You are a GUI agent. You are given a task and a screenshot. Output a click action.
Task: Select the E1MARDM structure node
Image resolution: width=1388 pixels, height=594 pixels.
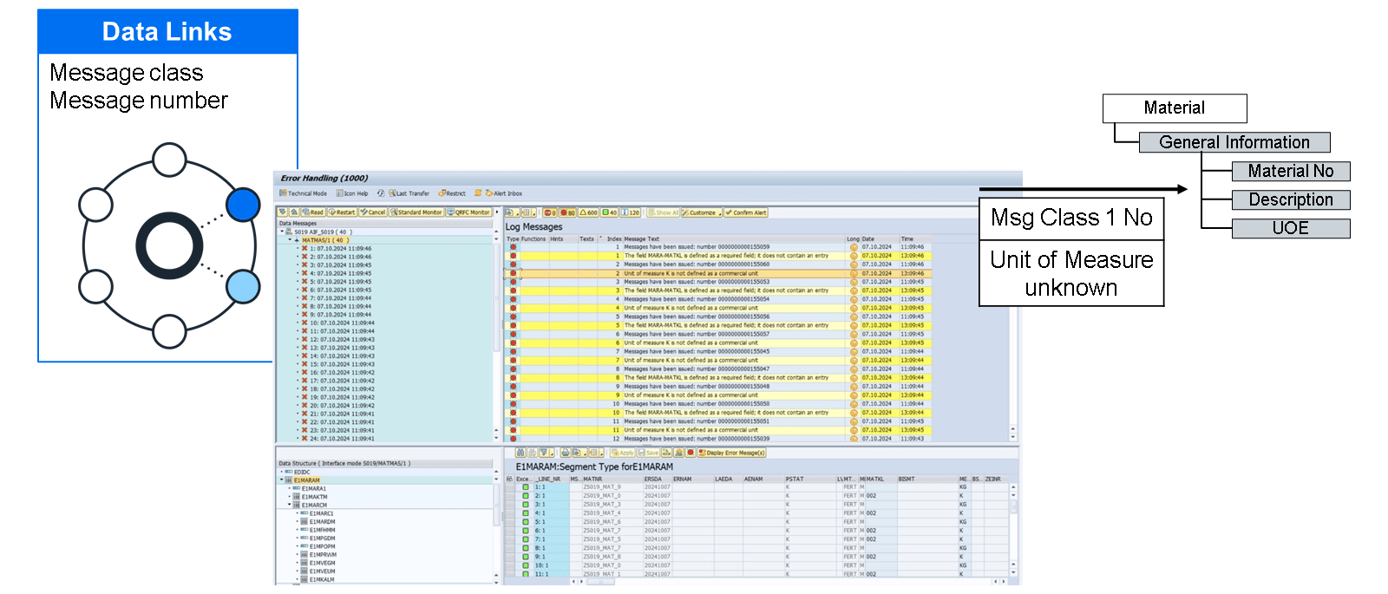pyautogui.click(x=322, y=521)
